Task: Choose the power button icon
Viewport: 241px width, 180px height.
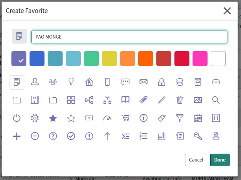Action: (17, 118)
